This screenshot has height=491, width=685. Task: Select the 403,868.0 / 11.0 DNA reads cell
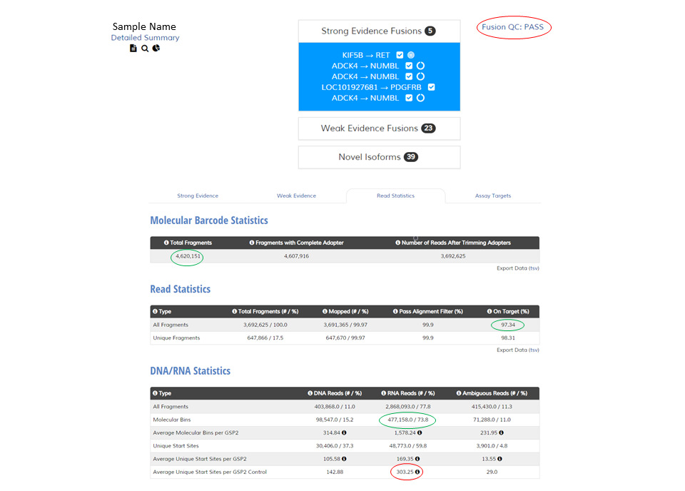point(335,407)
